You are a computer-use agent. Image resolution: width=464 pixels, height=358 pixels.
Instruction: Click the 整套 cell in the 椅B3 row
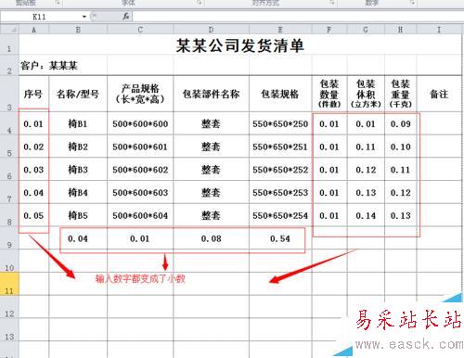click(x=211, y=170)
